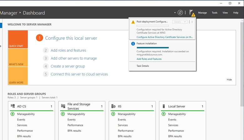Click BPA results under Local Server
Viewport: 244px width, 140px height.
(x=175, y=136)
